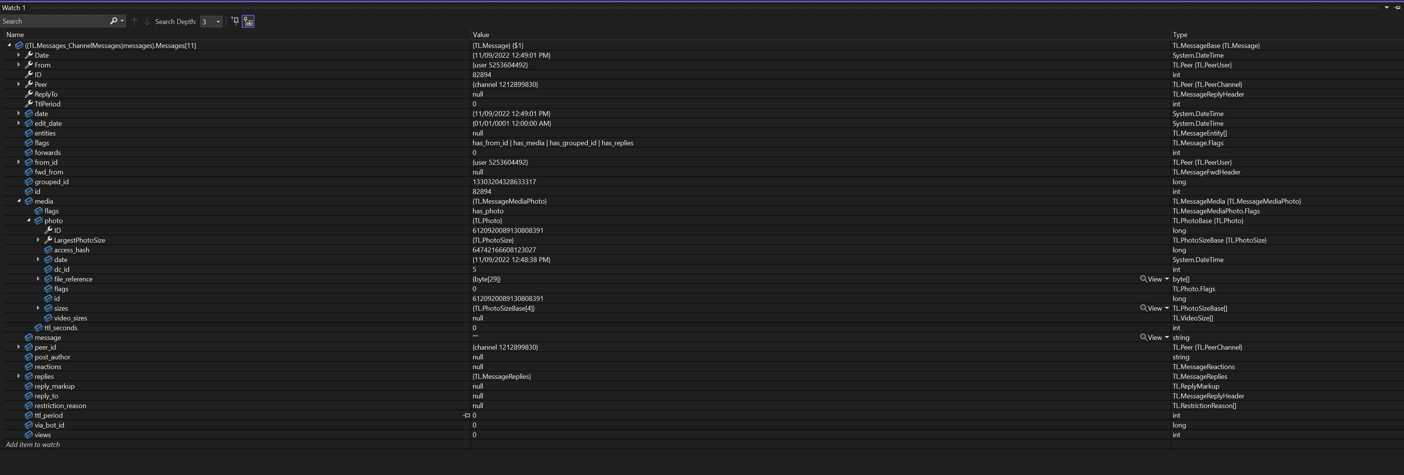Open the window options chevron menu

click(1386, 7)
